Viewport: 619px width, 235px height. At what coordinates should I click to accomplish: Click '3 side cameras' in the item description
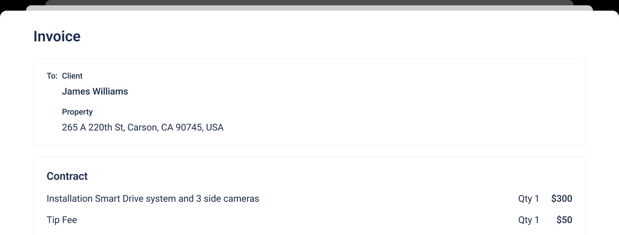pos(228,199)
